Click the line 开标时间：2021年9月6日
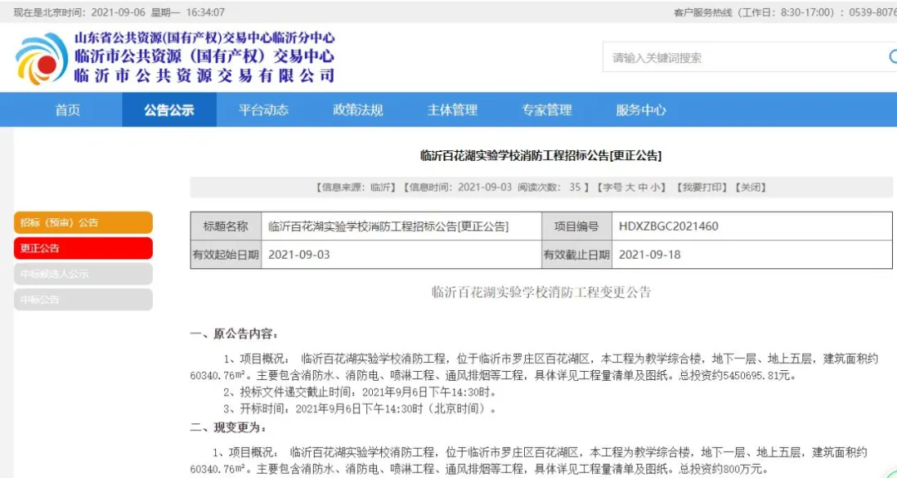Viewport: 897px width, 478px height. 360,409
